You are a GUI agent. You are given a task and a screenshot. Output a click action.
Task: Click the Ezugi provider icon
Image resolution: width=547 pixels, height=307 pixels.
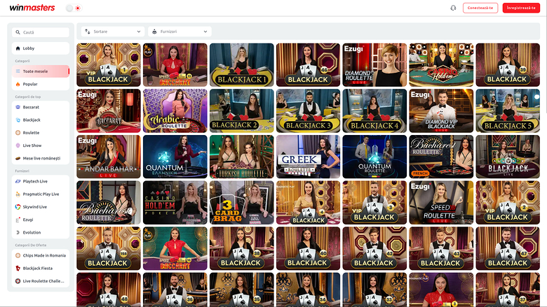tap(18, 220)
